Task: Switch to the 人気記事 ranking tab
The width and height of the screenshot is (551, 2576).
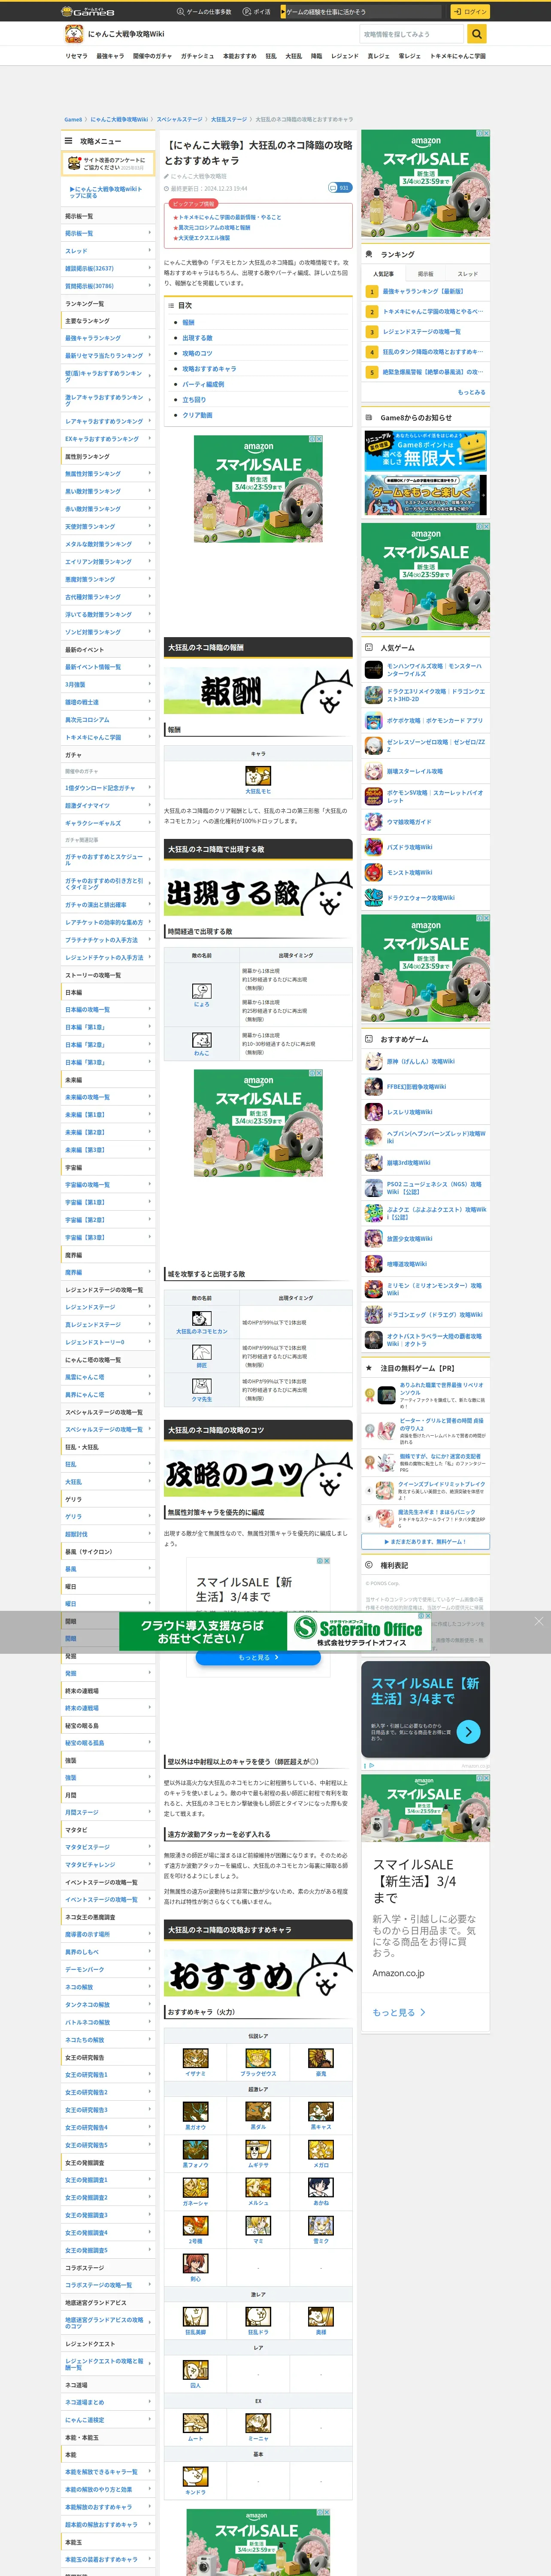Action: coord(384,274)
